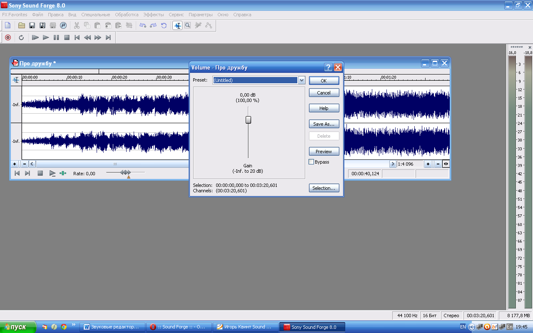Click level zoom out minus at bottom-left
This screenshot has height=333, width=533.
[x=24, y=164]
